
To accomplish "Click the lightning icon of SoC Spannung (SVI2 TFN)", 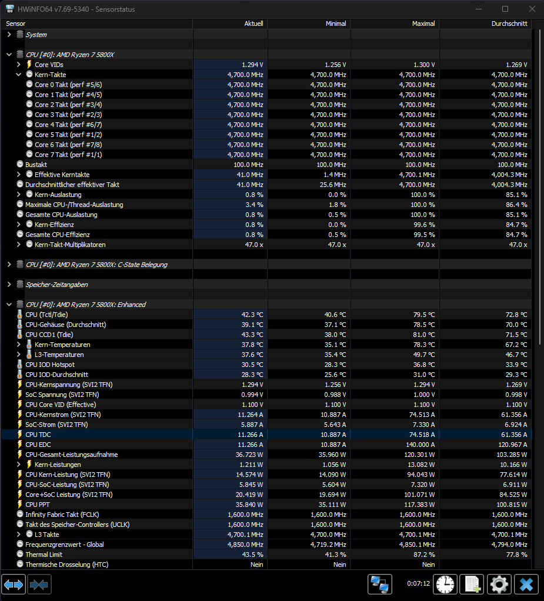I will [20, 395].
